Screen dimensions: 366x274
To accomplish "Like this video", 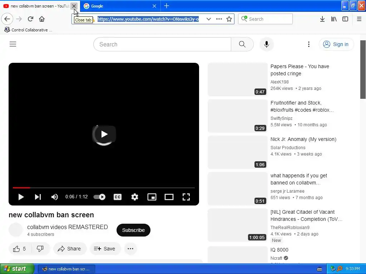I will 20,249.
